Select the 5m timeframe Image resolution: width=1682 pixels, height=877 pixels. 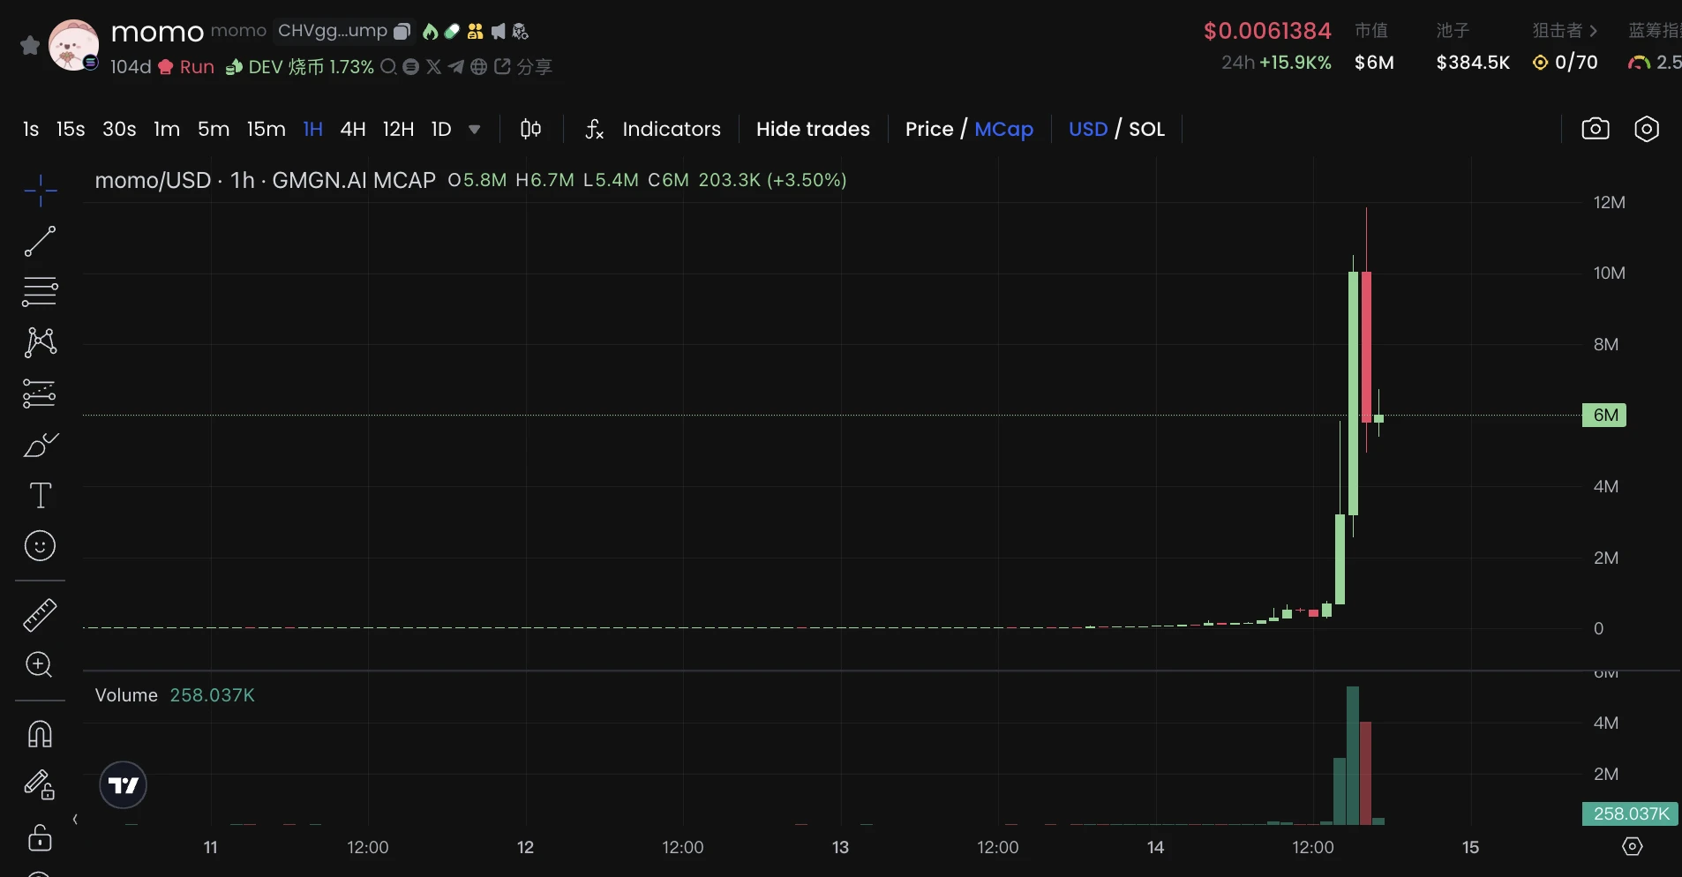pyautogui.click(x=214, y=129)
